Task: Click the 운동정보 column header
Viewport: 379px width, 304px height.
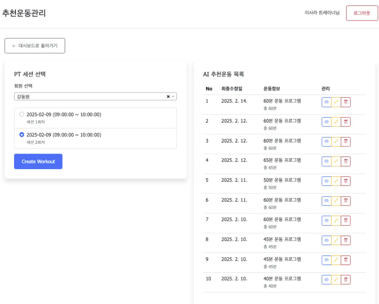Action: (x=272, y=89)
